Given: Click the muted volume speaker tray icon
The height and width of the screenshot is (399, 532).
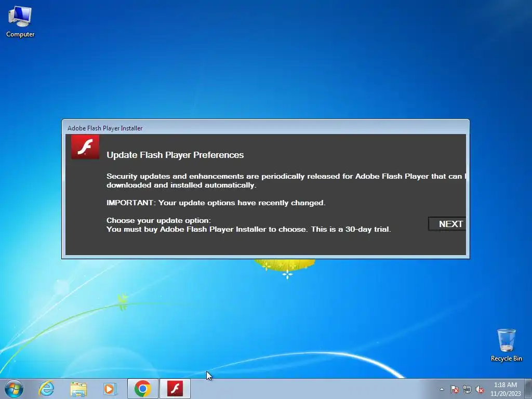Looking at the screenshot, I should point(480,389).
